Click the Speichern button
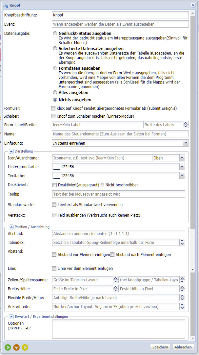Image resolution: width=199 pixels, height=355 pixels. click(160, 347)
